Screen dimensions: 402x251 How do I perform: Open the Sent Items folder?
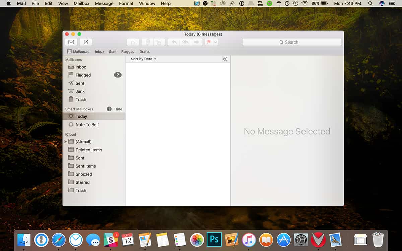[x=94, y=166]
